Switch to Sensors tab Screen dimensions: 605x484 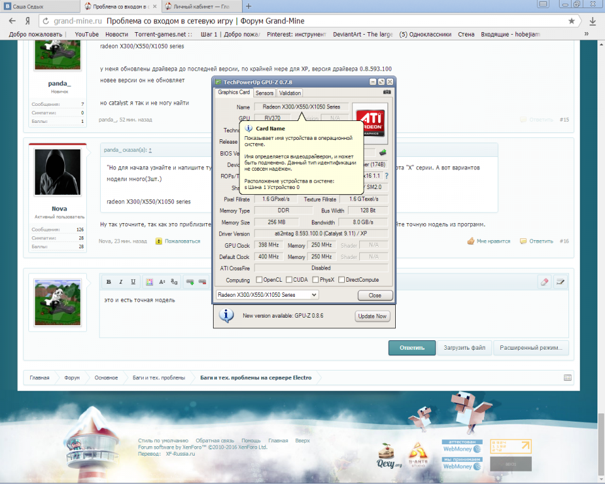point(264,93)
